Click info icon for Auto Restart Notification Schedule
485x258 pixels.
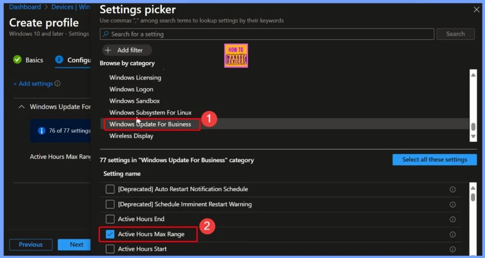click(x=452, y=189)
